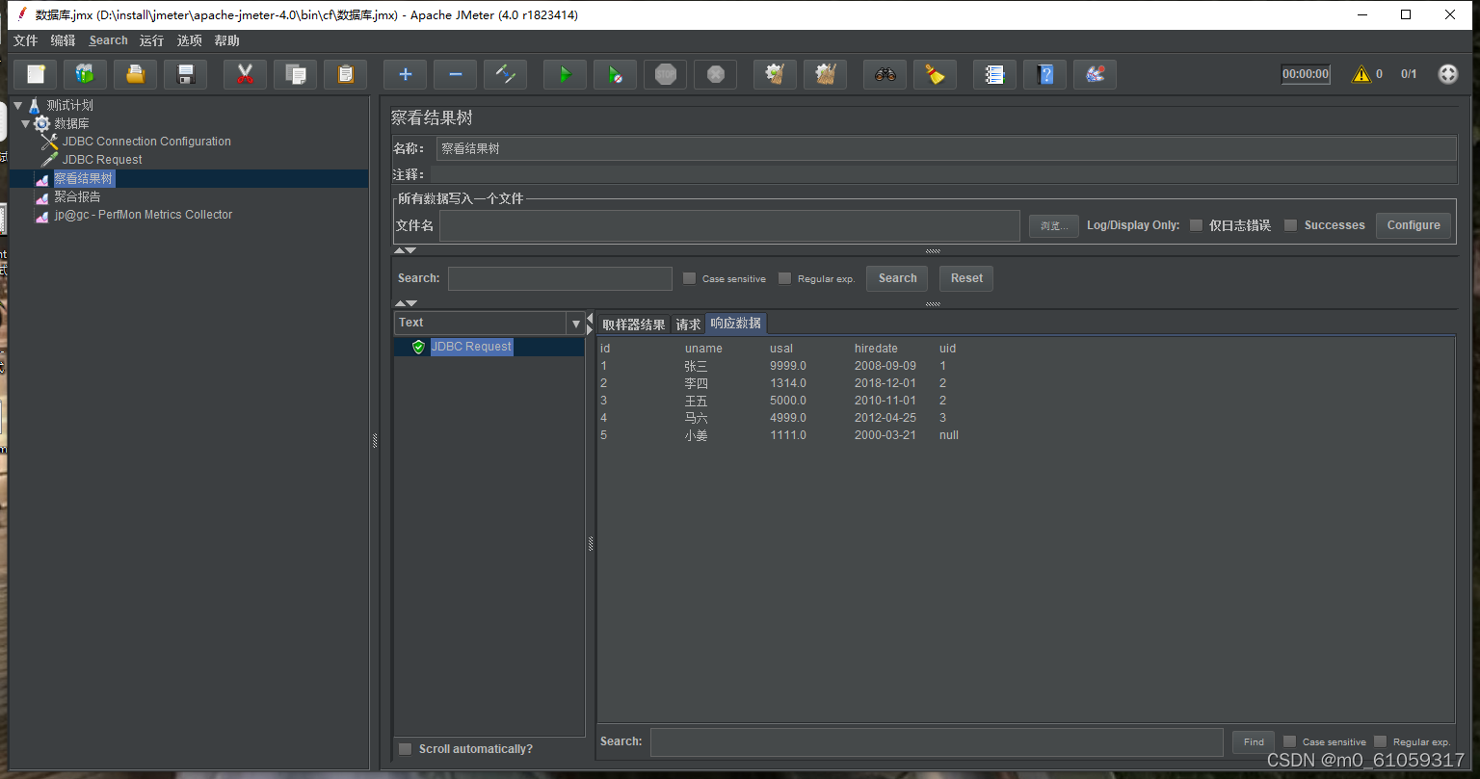The height and width of the screenshot is (779, 1480).
Task: Click the Start no pauses play icon
Action: (615, 73)
